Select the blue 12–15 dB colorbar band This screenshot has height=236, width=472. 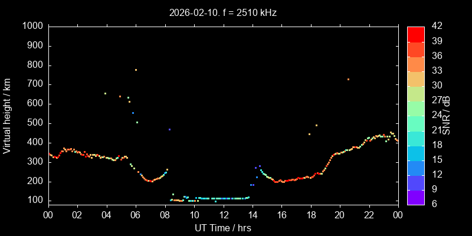pyautogui.click(x=416, y=167)
